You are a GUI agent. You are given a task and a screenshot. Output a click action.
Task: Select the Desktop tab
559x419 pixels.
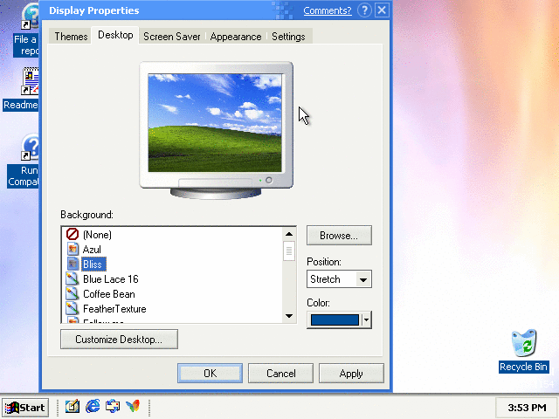[x=115, y=35]
